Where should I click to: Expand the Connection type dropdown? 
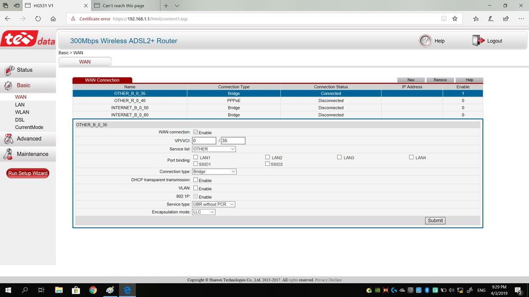(x=214, y=172)
